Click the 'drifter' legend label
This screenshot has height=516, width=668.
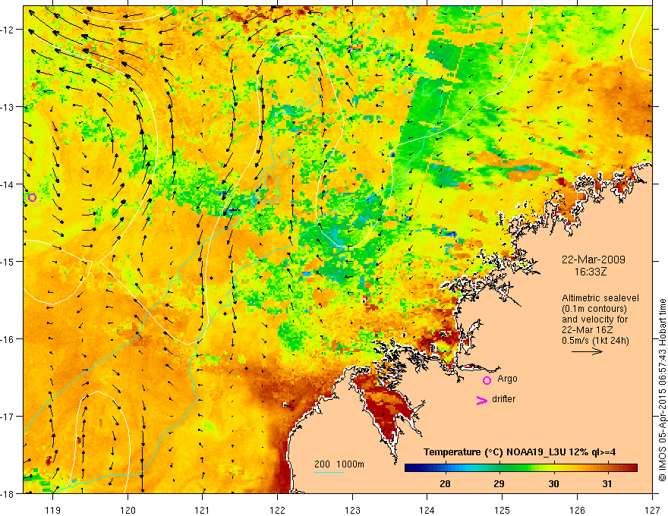coord(503,399)
